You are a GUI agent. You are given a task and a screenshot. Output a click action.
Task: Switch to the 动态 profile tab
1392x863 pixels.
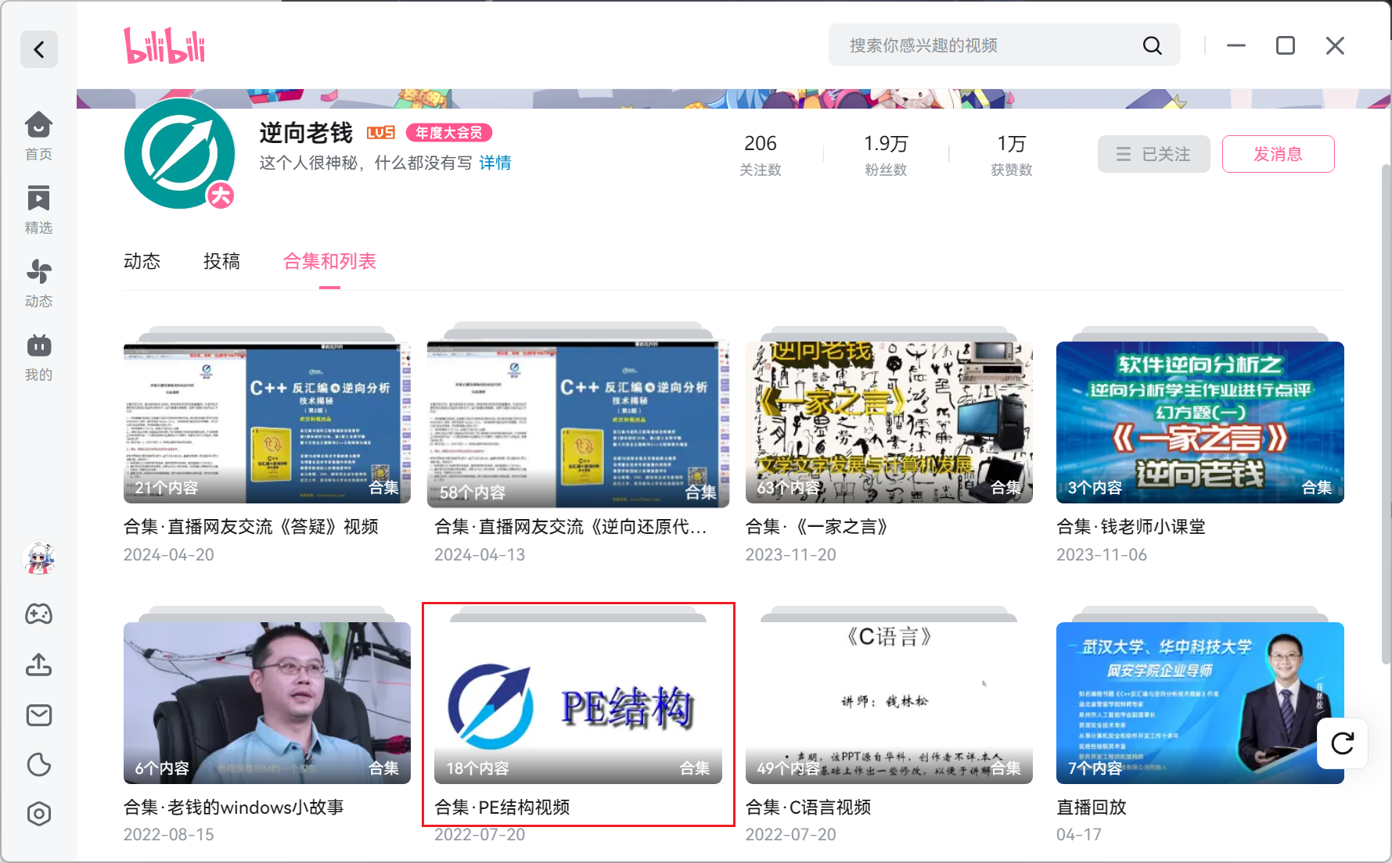(x=142, y=261)
